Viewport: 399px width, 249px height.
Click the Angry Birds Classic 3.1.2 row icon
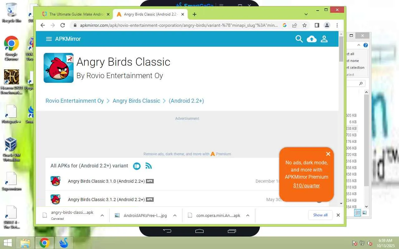(55, 200)
